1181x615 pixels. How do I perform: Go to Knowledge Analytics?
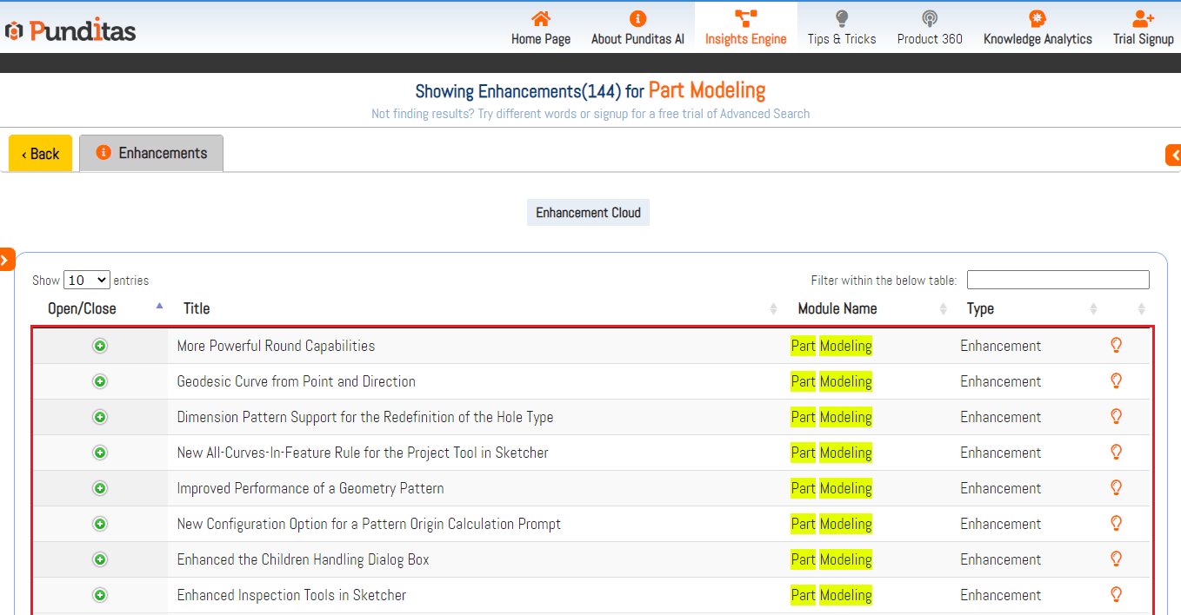(x=1037, y=29)
